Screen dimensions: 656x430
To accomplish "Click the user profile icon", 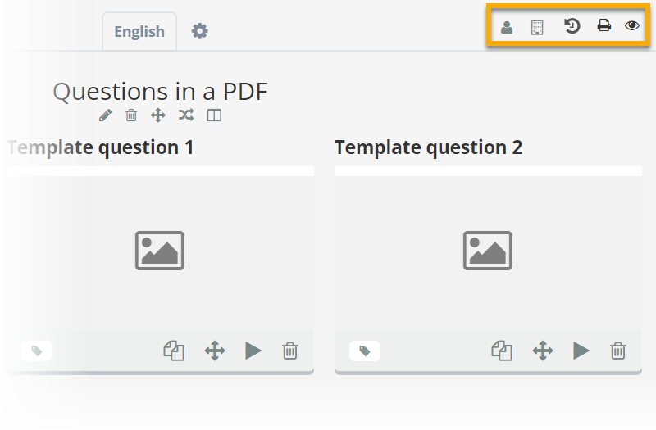I will point(507,28).
